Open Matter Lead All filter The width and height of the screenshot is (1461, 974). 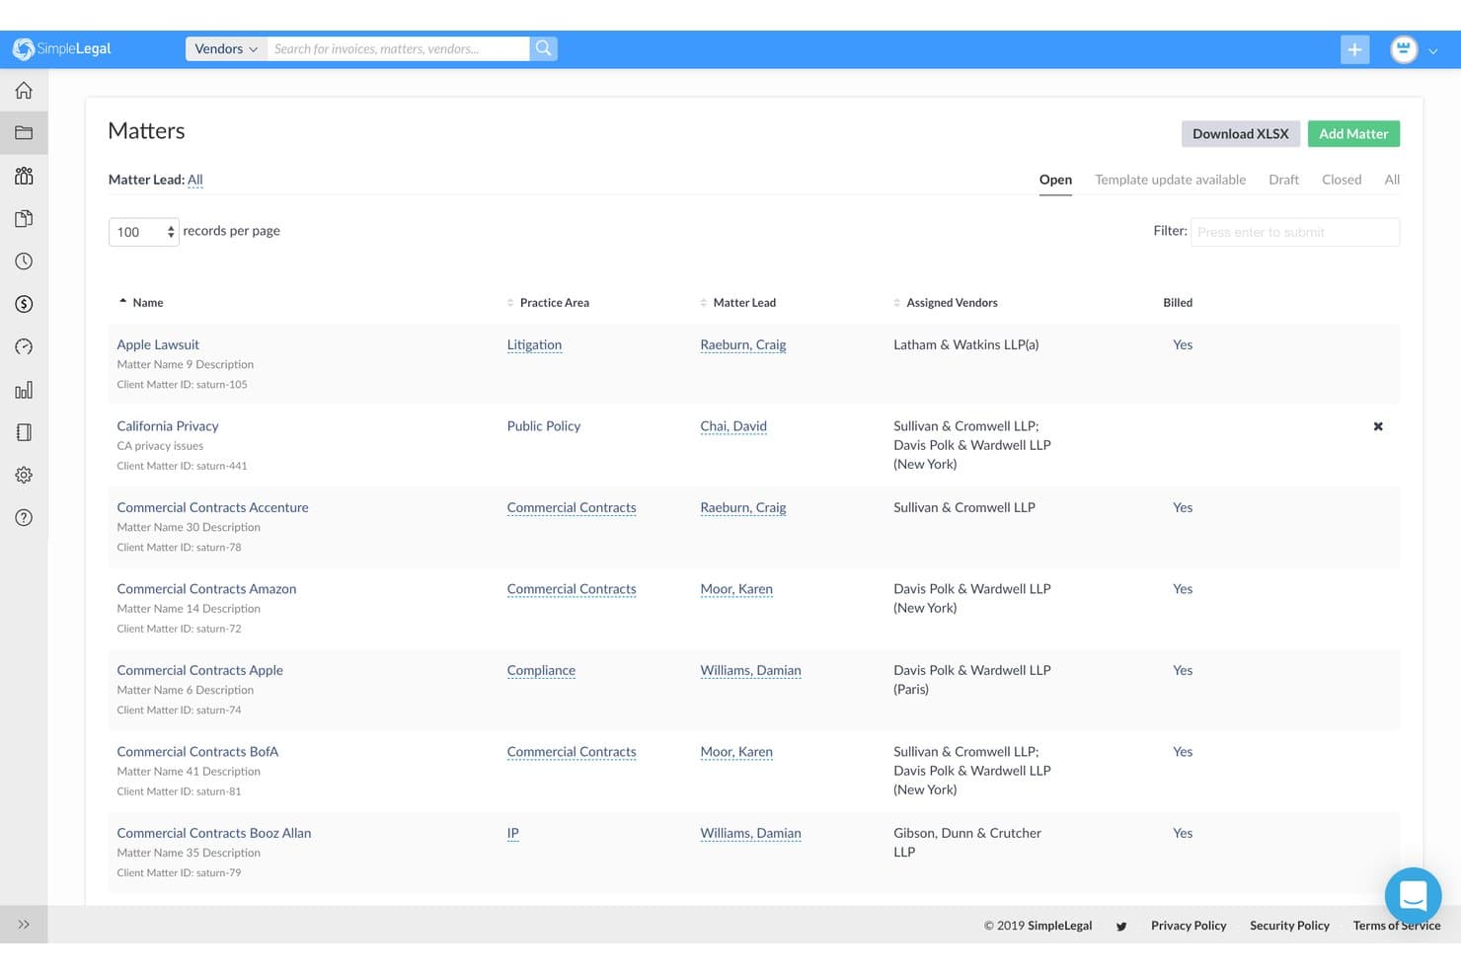point(195,180)
